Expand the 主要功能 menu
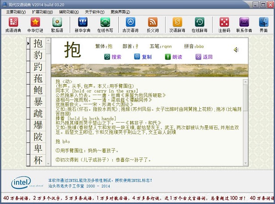 [17, 11]
